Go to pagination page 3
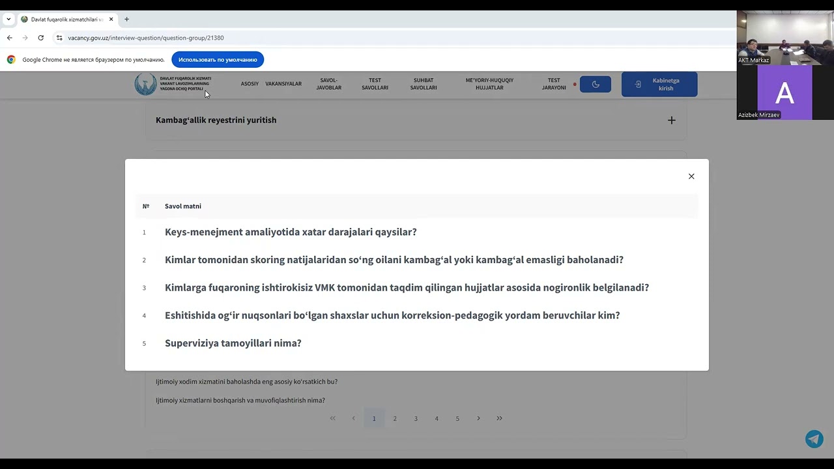The width and height of the screenshot is (834, 469). [416, 418]
